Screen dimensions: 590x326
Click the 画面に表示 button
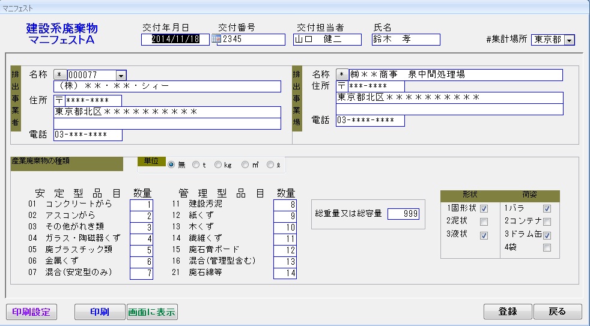(152, 312)
